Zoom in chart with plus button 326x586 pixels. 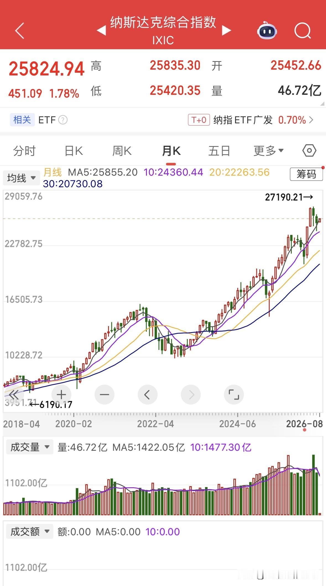coord(61,395)
